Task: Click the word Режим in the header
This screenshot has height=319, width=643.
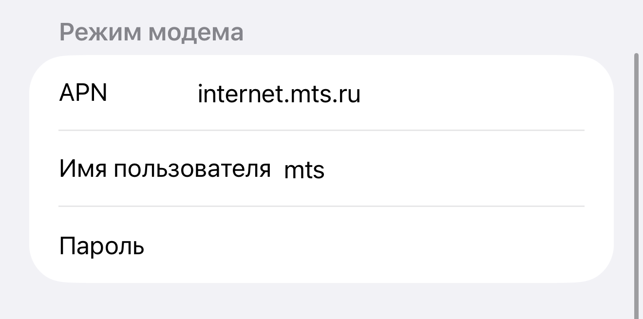Action: coord(100,33)
